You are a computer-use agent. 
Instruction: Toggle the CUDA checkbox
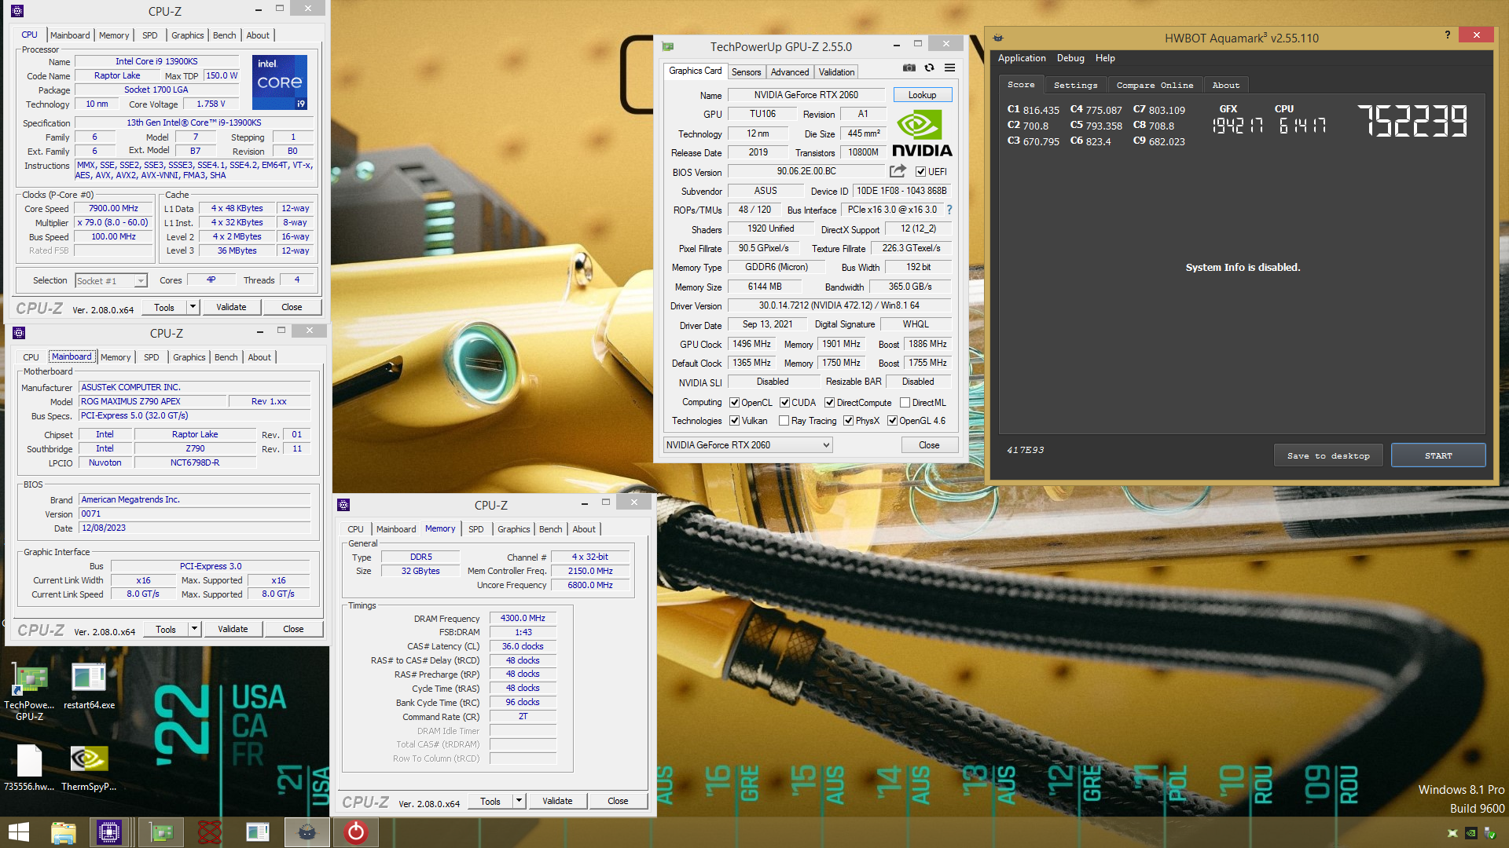coord(784,402)
